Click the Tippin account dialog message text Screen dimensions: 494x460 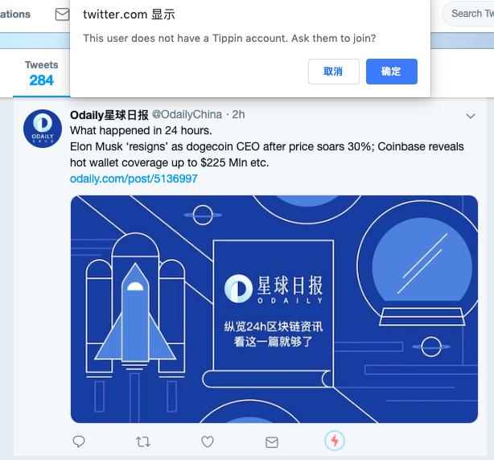229,39
